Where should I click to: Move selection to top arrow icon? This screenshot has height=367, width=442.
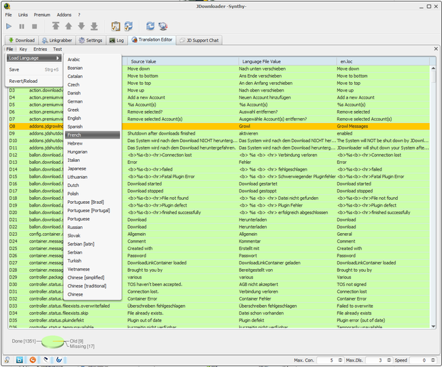pyautogui.click(x=56, y=27)
